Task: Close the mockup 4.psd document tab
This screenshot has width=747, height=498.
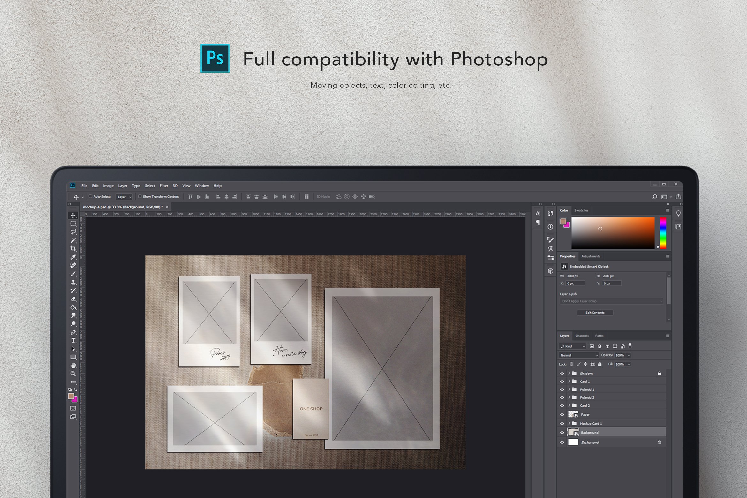Action: pos(167,207)
